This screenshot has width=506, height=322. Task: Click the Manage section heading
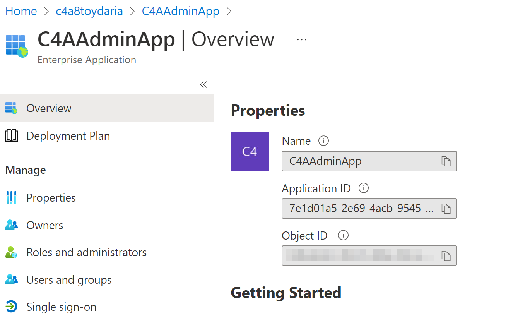tap(26, 170)
